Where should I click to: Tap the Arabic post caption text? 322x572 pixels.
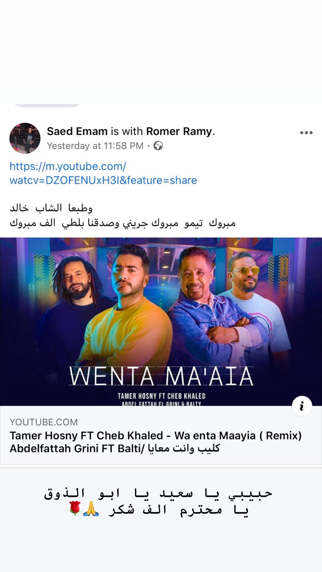pos(123,215)
